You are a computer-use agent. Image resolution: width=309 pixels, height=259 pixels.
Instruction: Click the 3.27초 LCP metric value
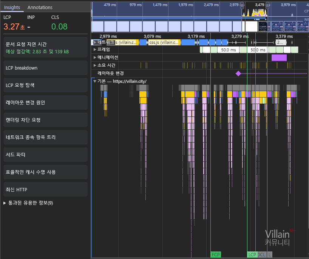tap(14, 26)
